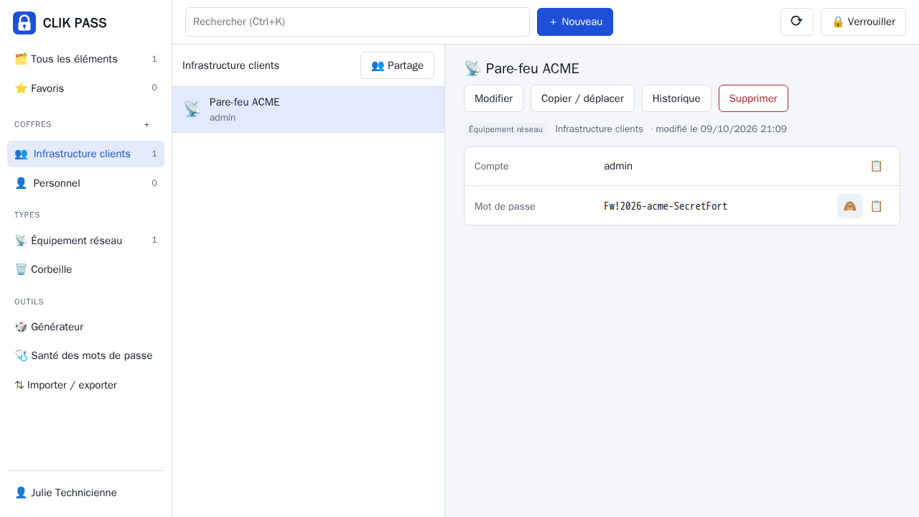
Task: Click Modifier to edit entry
Action: coord(493,98)
